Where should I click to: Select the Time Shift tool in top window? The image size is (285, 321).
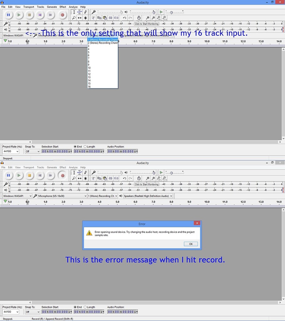pos(80,18)
